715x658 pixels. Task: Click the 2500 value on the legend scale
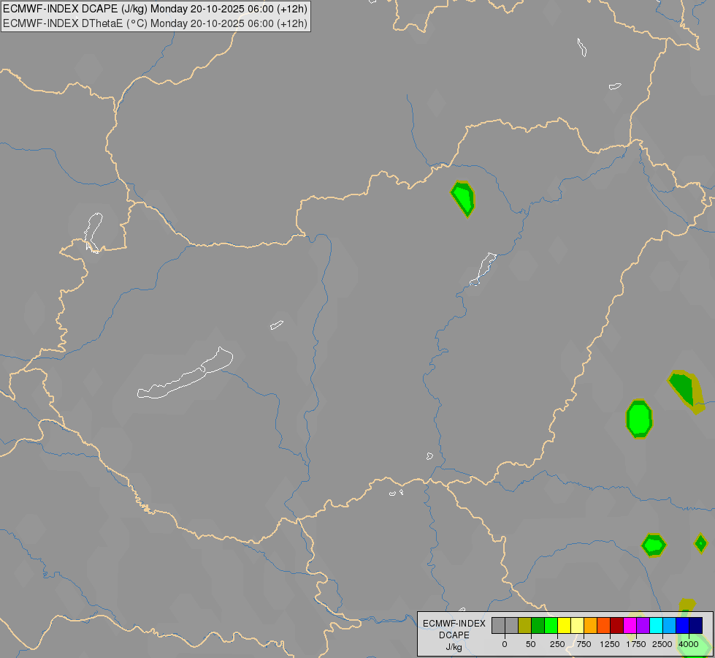662,644
